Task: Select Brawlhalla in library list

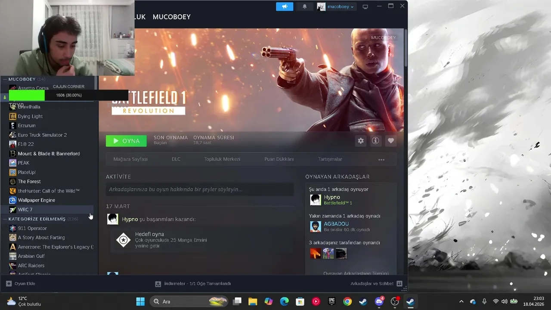Action: [29, 107]
